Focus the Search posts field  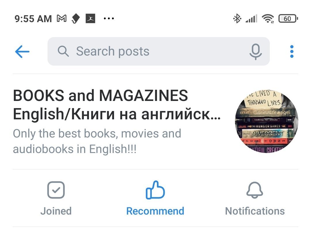click(158, 51)
